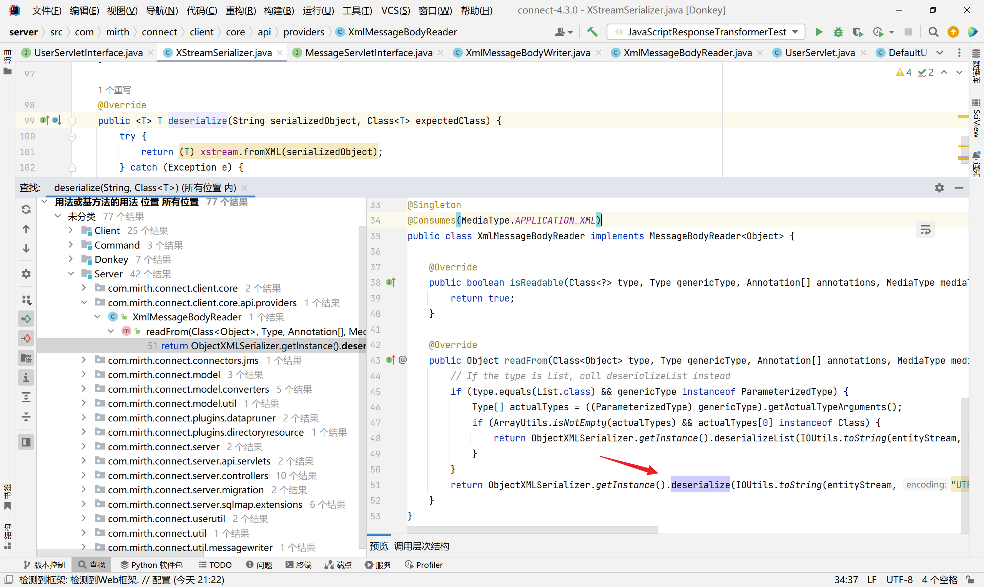The height and width of the screenshot is (587, 984).
Task: Close the XStreamSerializer.java tab
Action: [280, 53]
